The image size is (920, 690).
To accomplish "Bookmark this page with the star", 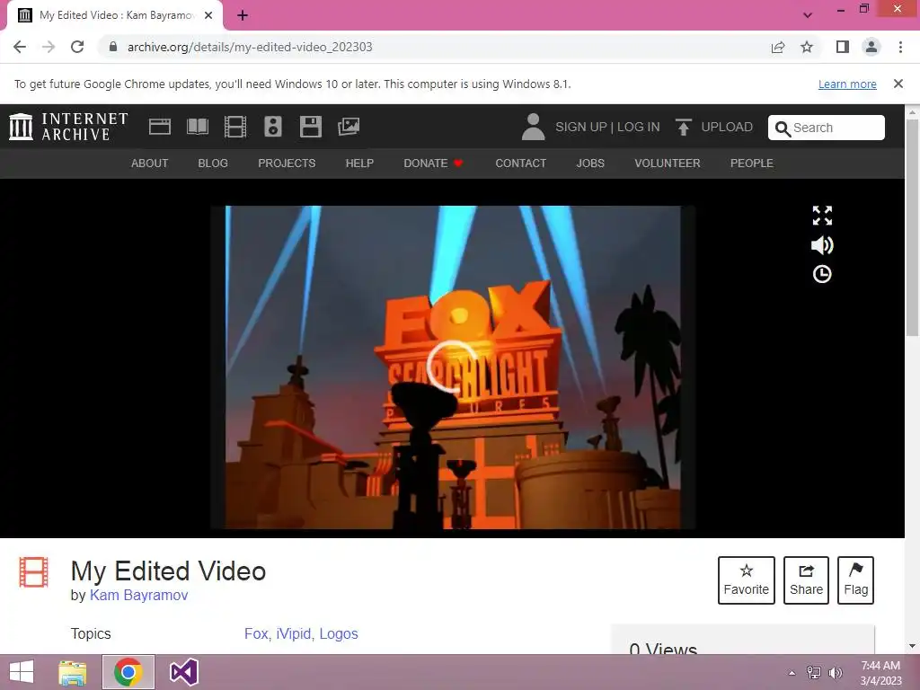I will (x=807, y=47).
